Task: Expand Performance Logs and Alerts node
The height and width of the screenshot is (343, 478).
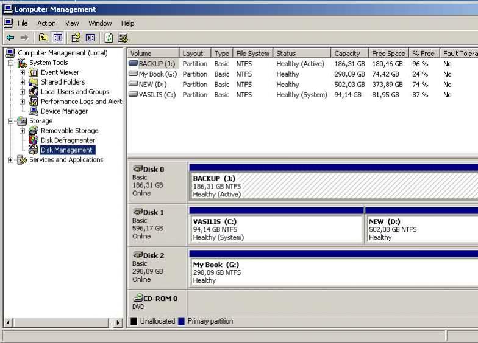Action: click(22, 102)
